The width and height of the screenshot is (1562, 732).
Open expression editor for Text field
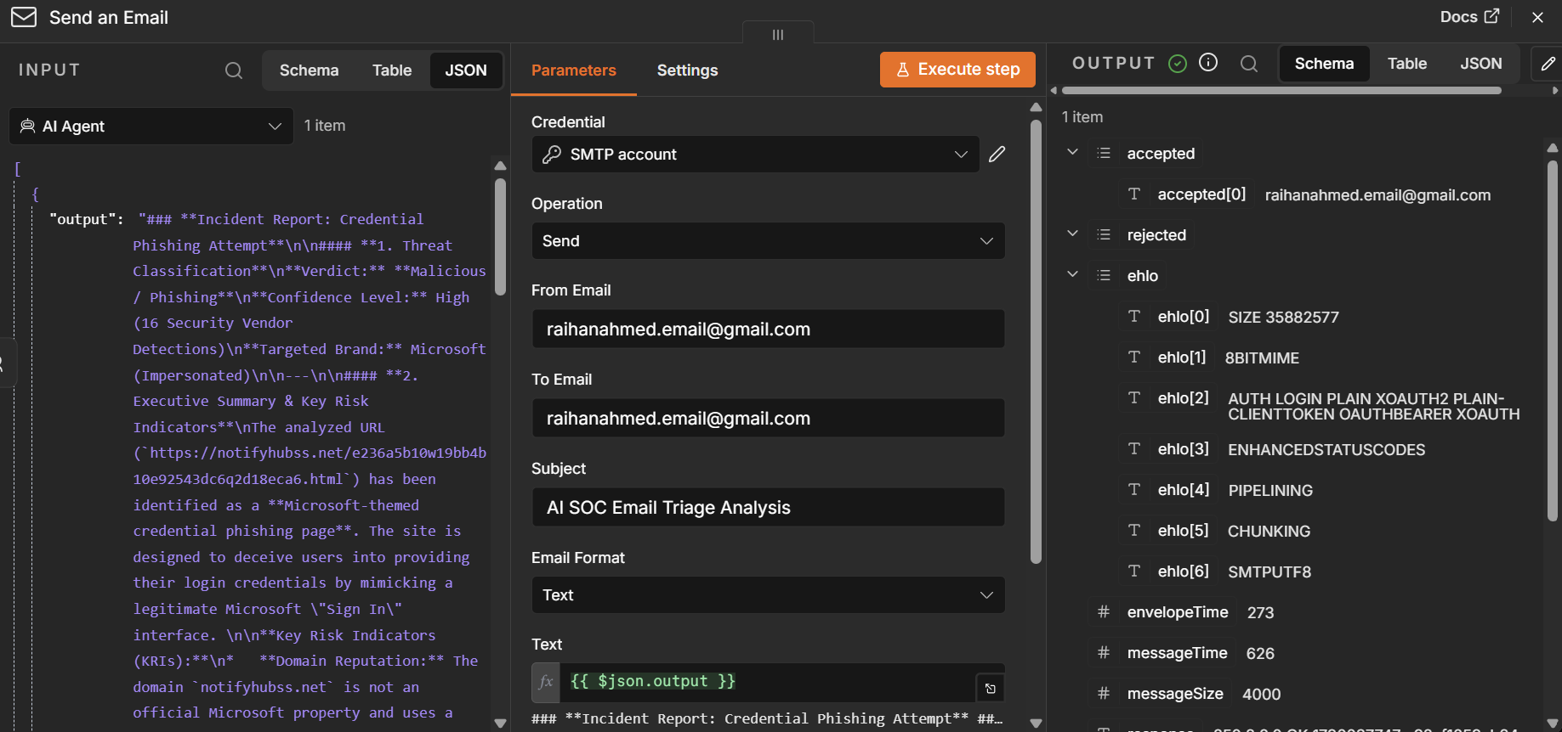991,689
